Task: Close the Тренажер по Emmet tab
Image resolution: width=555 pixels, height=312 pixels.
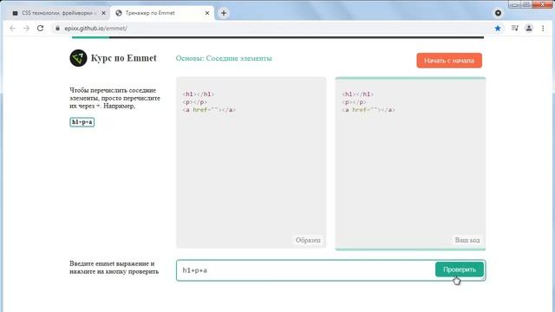Action: (207, 13)
